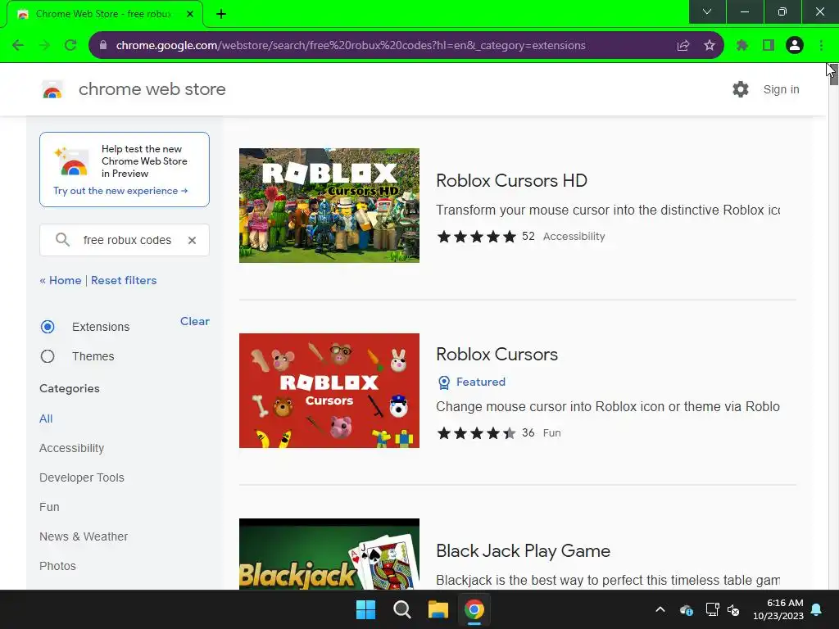
Task: View the site lock icon info
Action: 103,46
